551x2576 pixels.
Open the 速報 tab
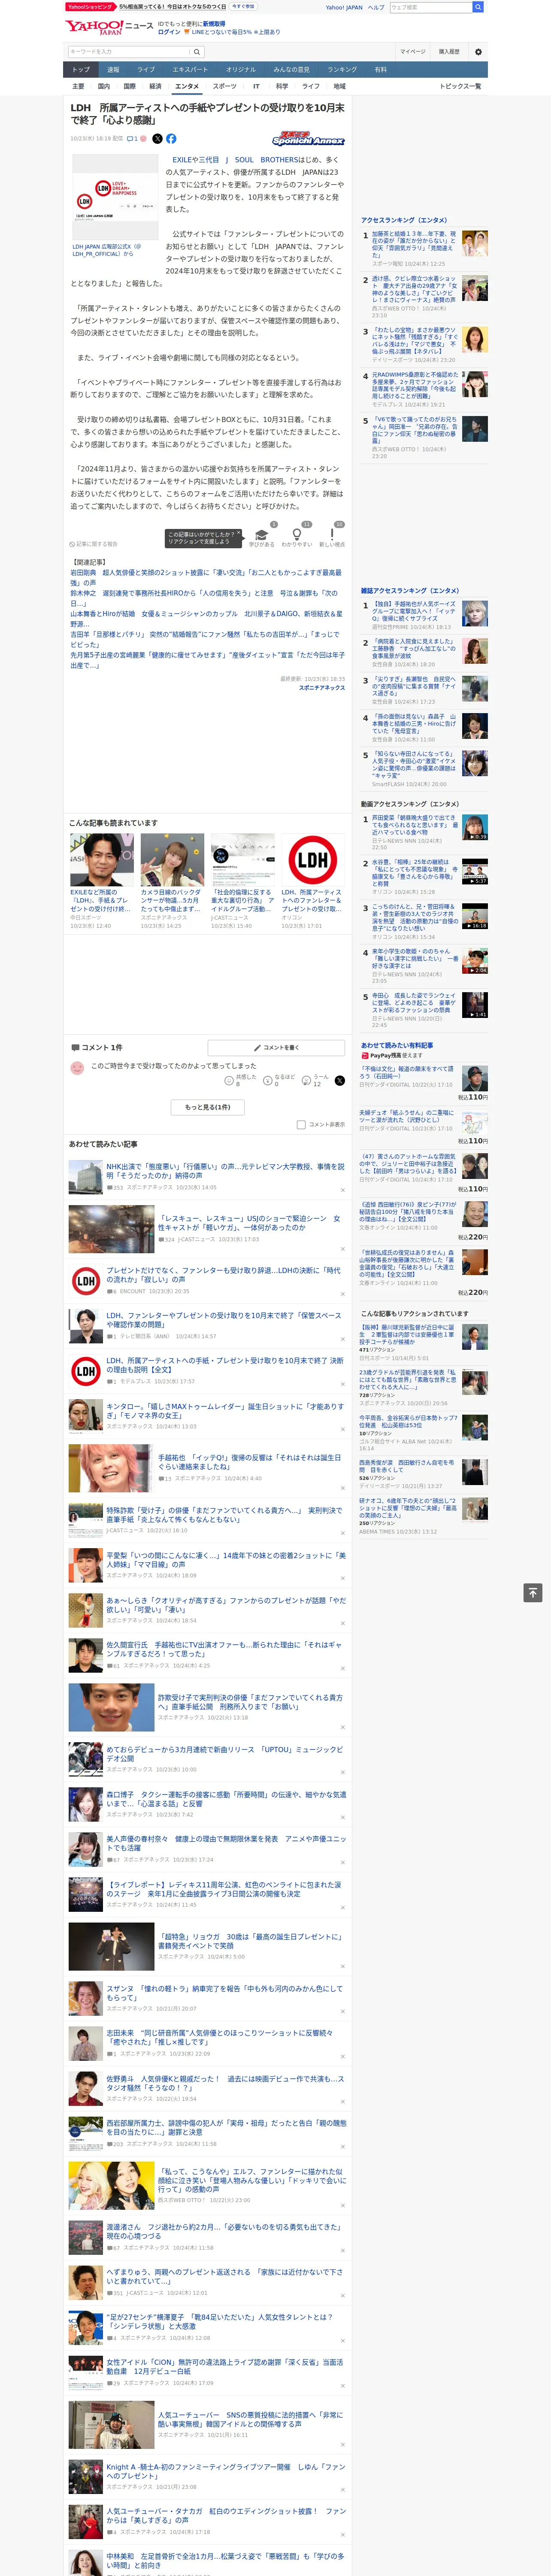coord(113,70)
